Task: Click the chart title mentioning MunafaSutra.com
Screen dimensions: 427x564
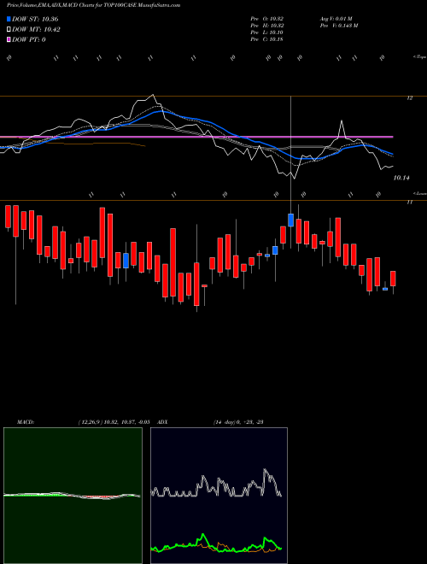Action: [93, 5]
